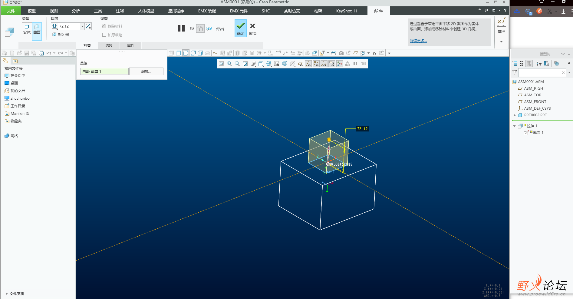
Task: Switch to the 属性 properties tab
Action: click(131, 46)
